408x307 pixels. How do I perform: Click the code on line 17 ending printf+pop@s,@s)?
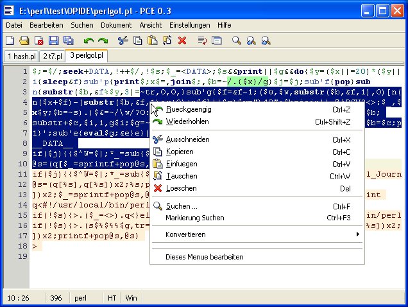click(85, 236)
